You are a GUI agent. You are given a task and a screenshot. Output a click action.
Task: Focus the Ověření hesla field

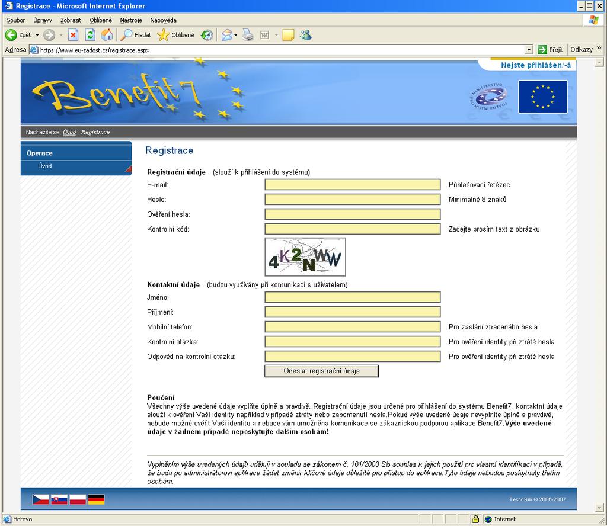coord(353,214)
